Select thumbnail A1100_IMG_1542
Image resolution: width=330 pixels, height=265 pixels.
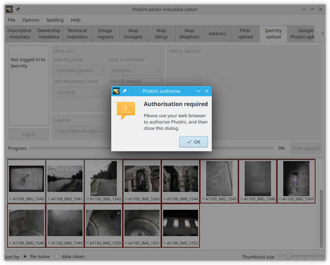pyautogui.click(x=104, y=181)
